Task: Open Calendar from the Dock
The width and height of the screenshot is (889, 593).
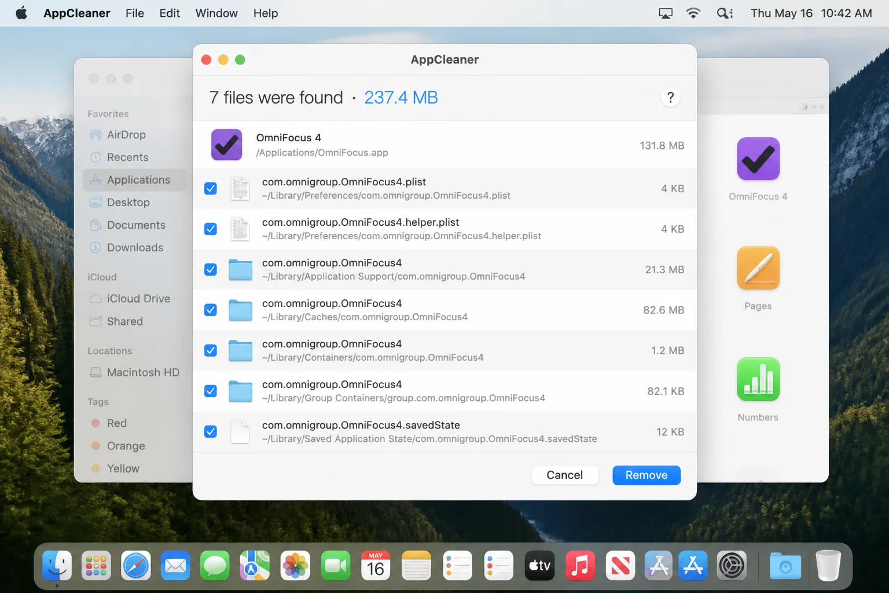Action: (x=376, y=565)
